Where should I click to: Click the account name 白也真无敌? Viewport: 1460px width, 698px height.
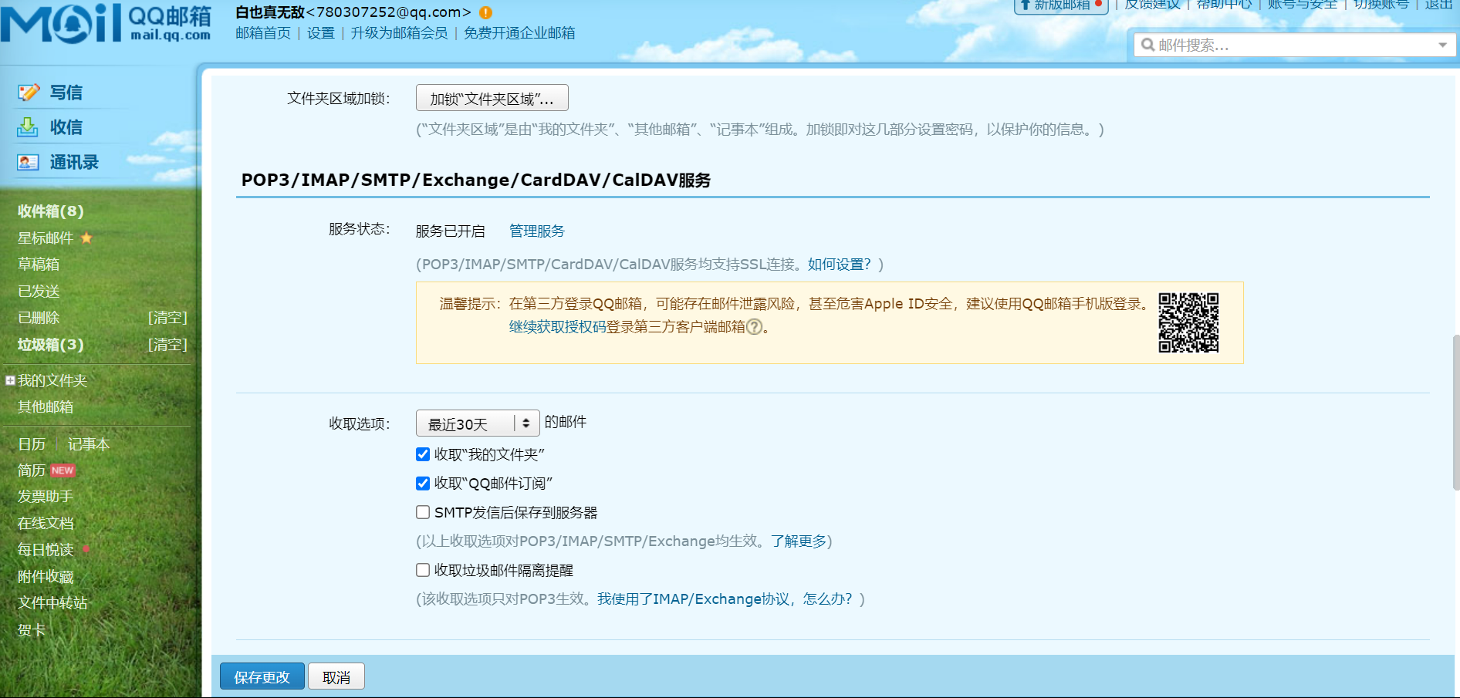pos(270,12)
